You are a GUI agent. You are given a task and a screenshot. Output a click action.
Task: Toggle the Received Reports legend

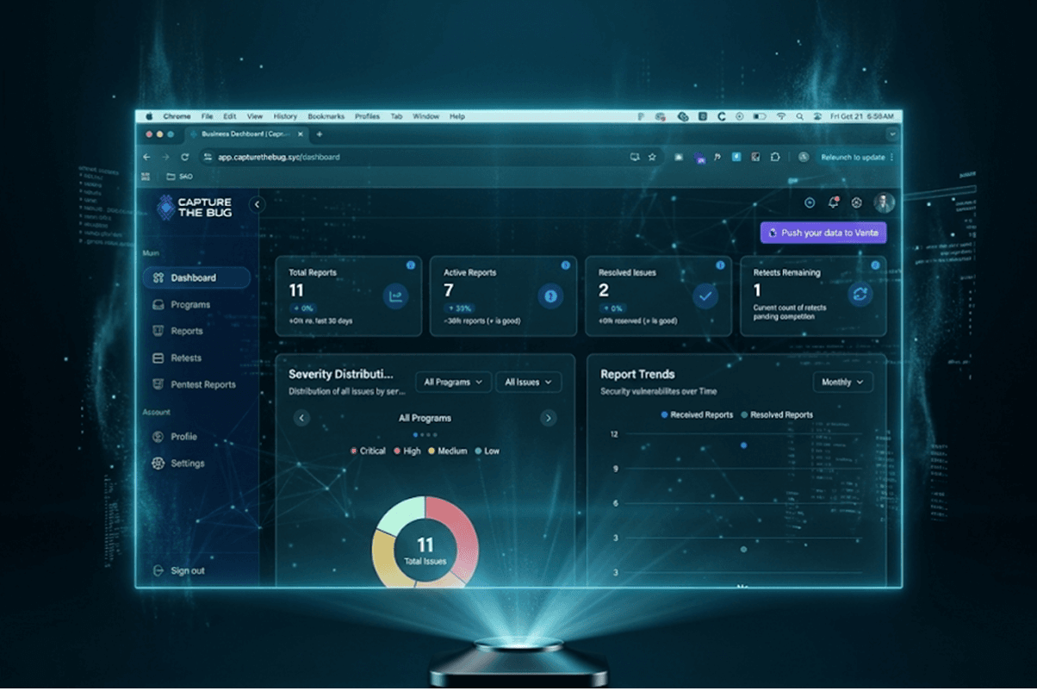click(697, 414)
